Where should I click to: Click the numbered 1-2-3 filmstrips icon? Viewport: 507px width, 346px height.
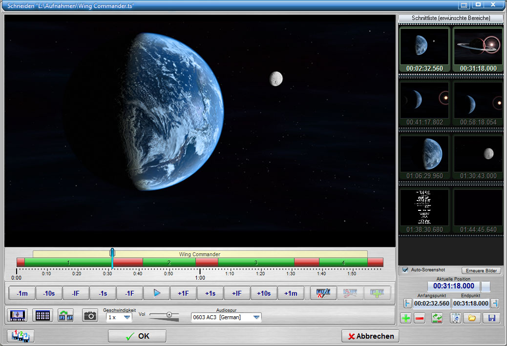tap(21, 336)
